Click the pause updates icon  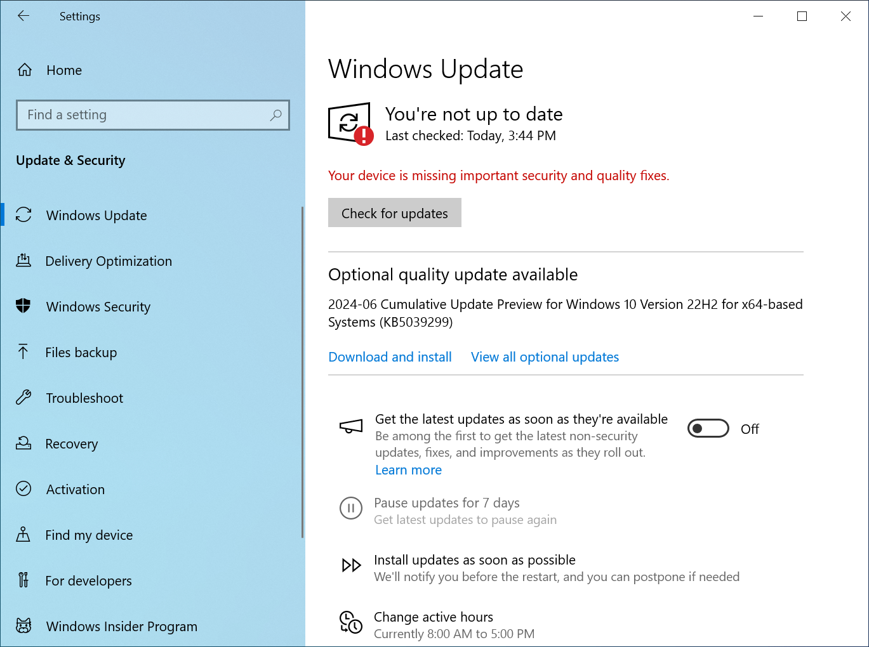[351, 508]
